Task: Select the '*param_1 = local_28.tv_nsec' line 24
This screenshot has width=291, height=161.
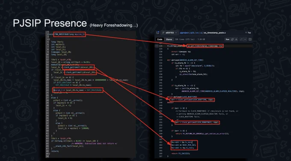Action: coord(78,90)
